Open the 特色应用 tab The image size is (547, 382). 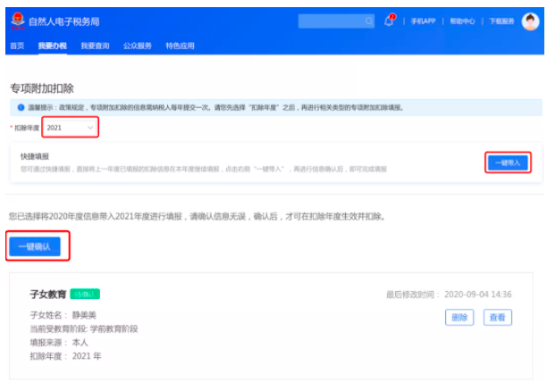pyautogui.click(x=180, y=46)
